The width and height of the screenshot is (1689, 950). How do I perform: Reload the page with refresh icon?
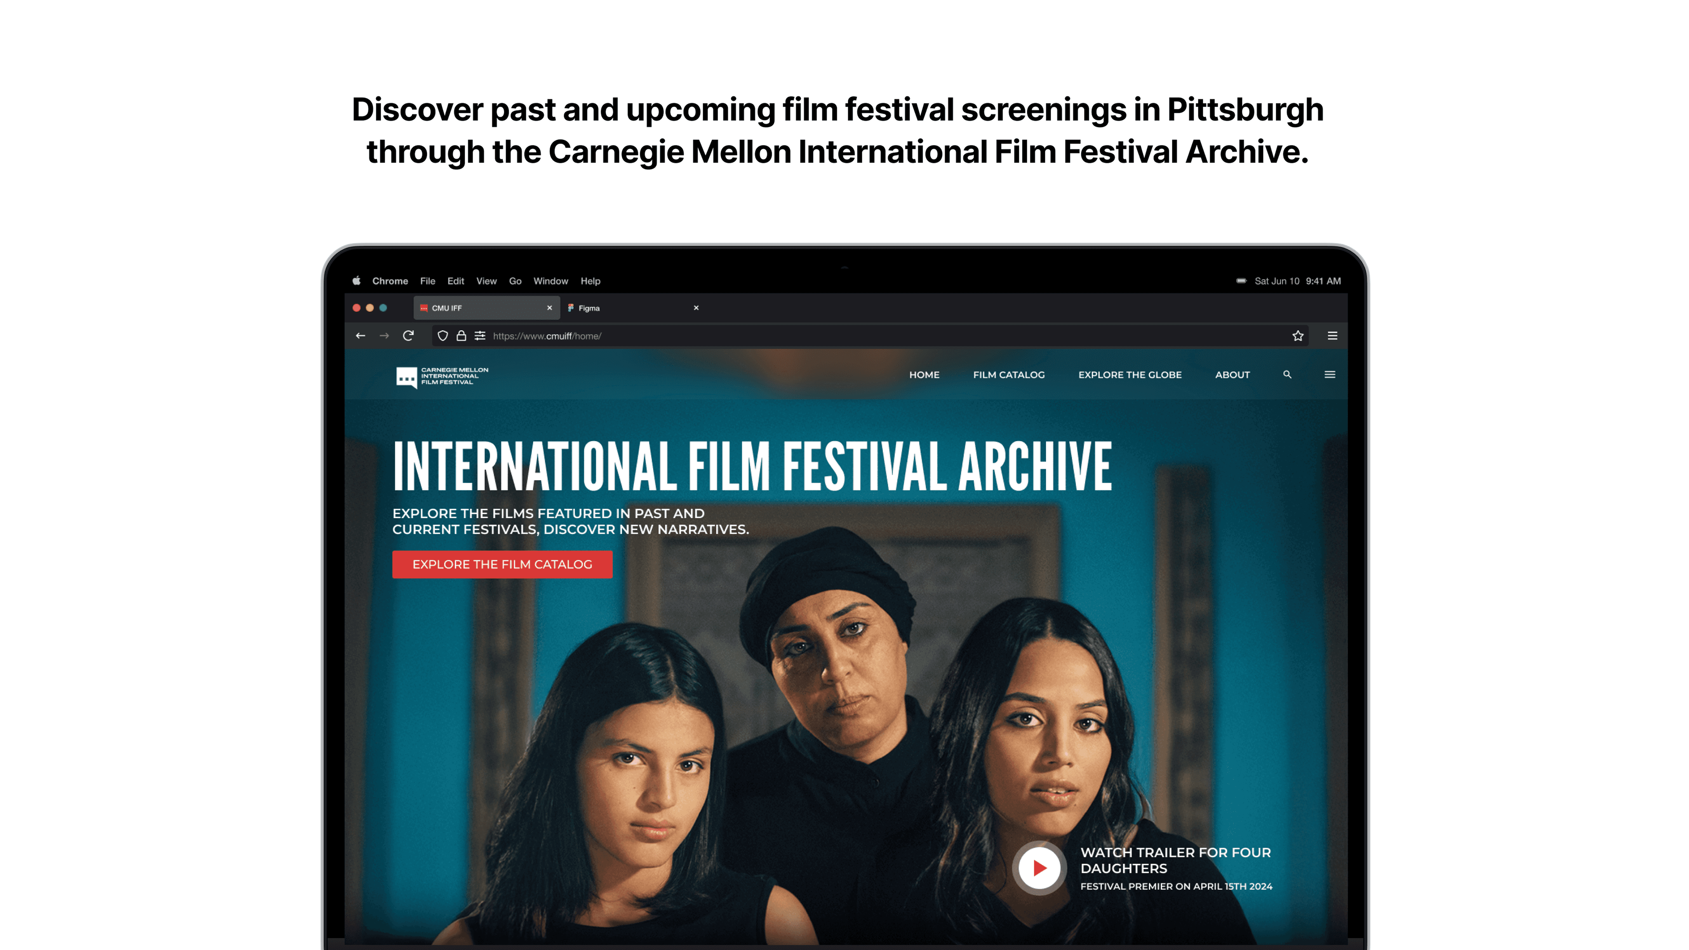click(x=409, y=336)
